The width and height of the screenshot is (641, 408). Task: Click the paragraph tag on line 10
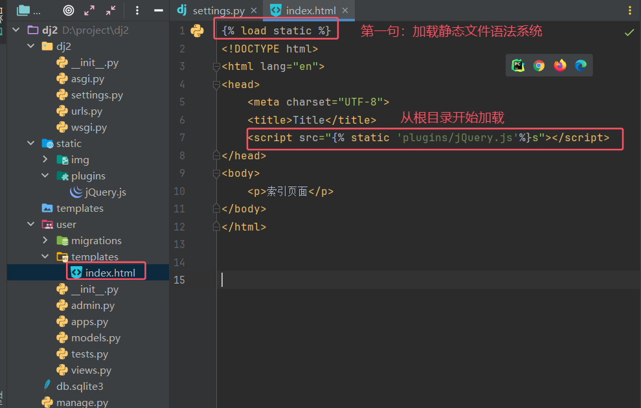tap(290, 191)
